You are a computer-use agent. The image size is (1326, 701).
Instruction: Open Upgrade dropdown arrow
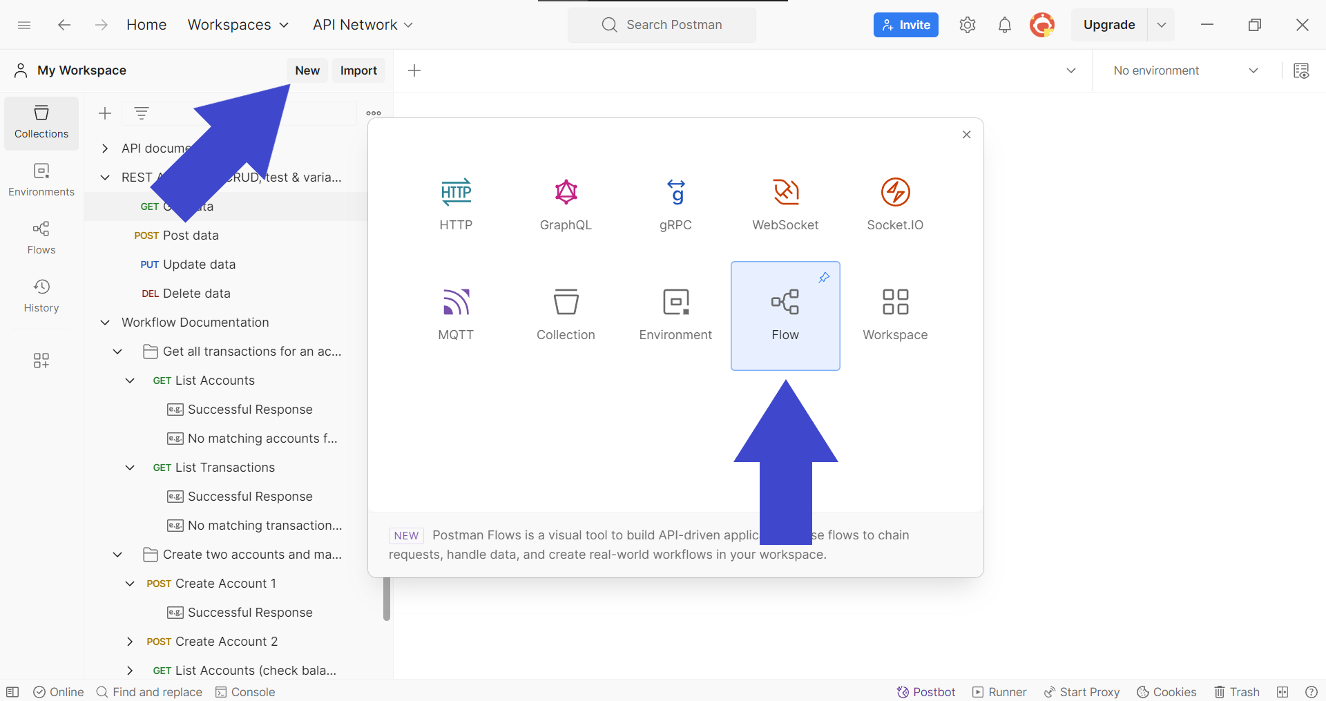click(x=1162, y=25)
